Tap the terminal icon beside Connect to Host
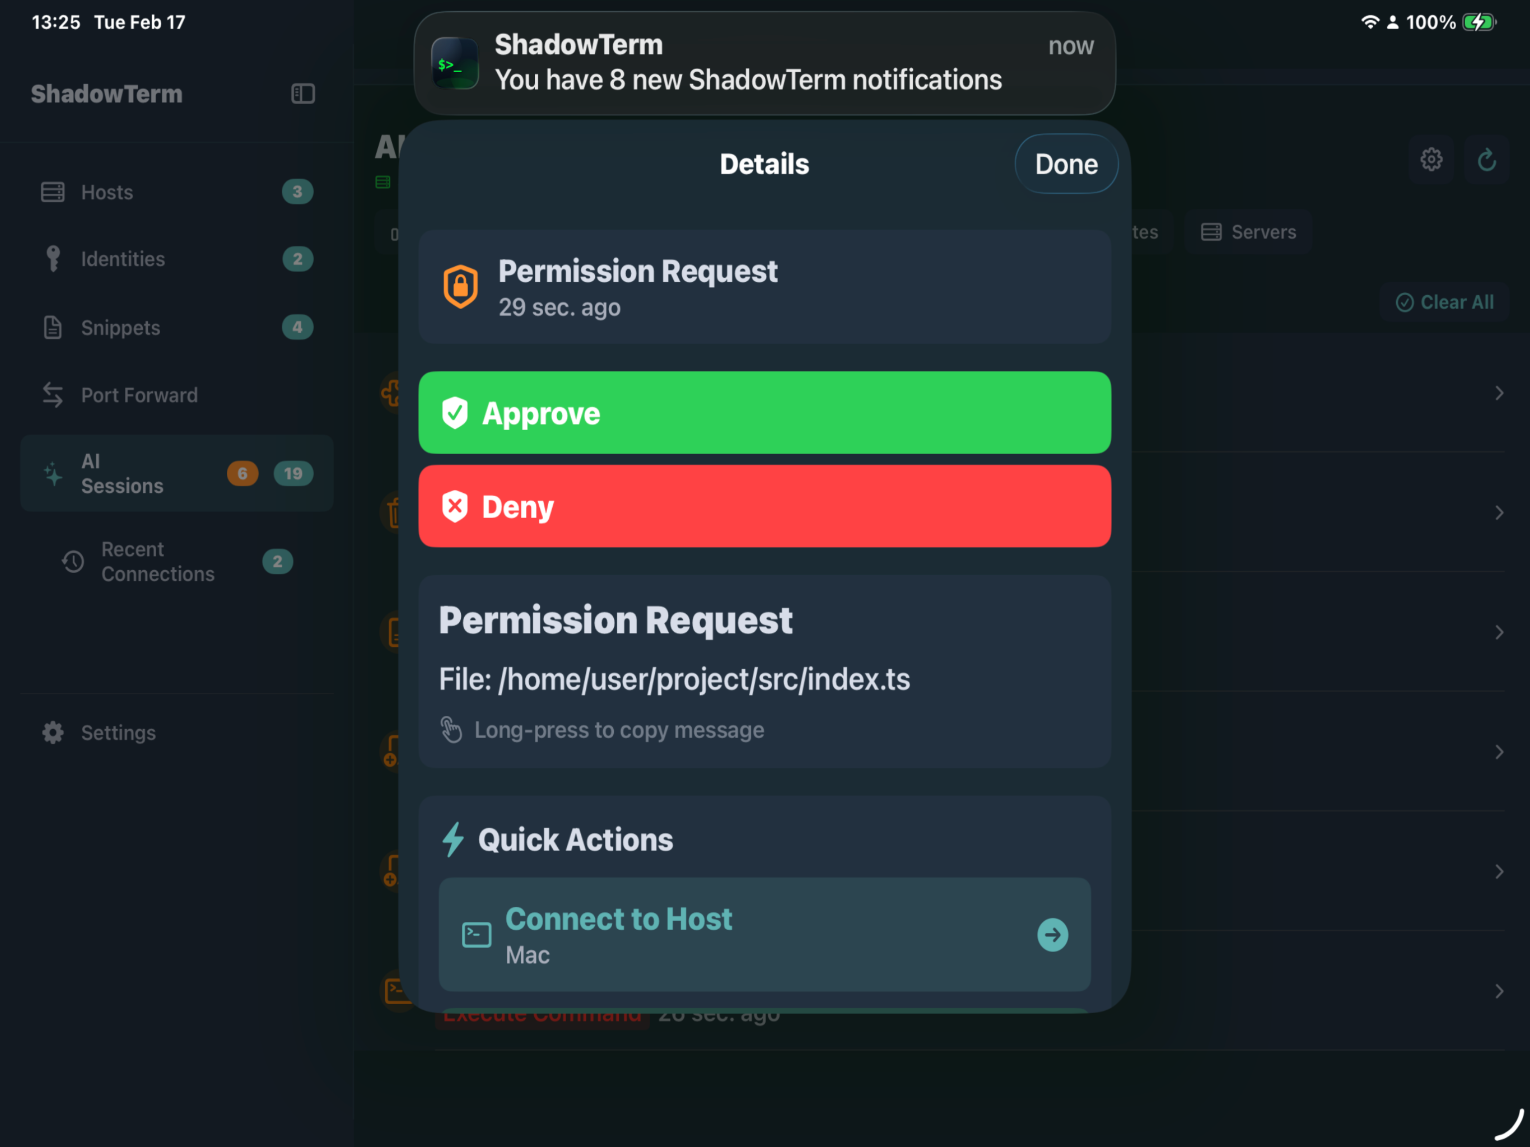 (477, 935)
